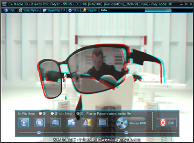Click the Skins person icon

[70, 10]
